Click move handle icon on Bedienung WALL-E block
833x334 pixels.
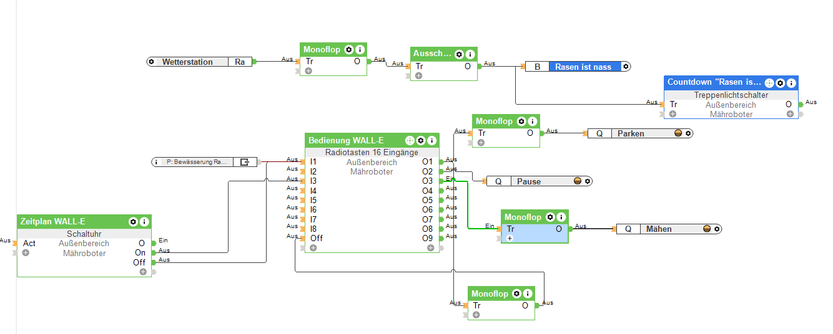410,141
